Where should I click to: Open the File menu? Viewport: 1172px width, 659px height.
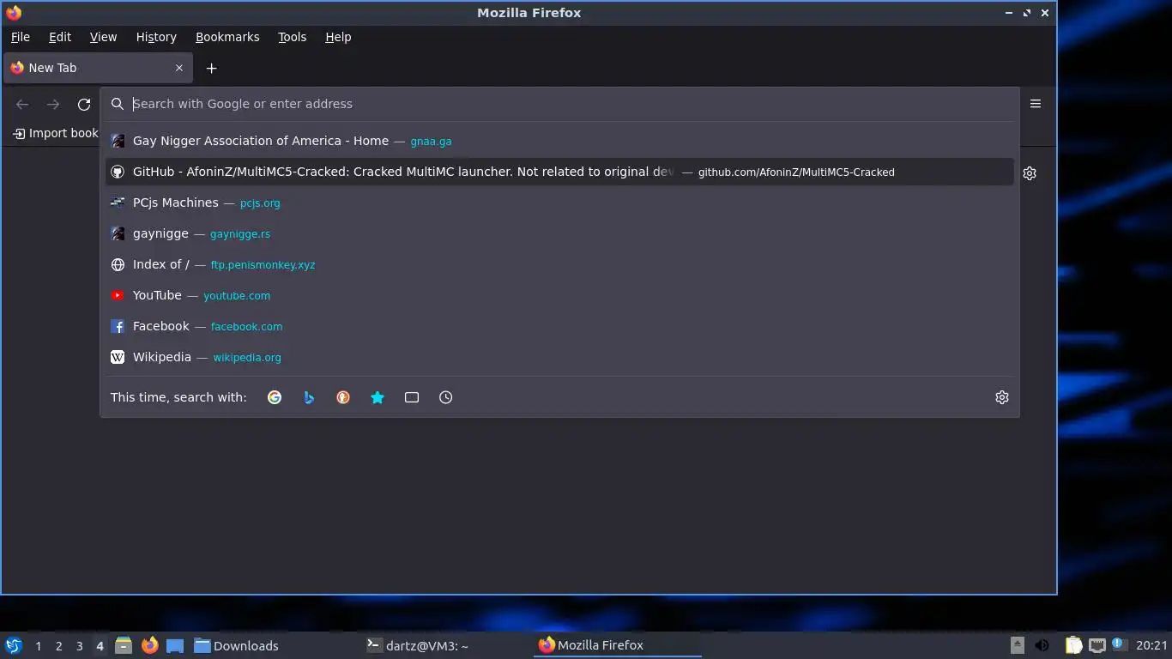(21, 37)
